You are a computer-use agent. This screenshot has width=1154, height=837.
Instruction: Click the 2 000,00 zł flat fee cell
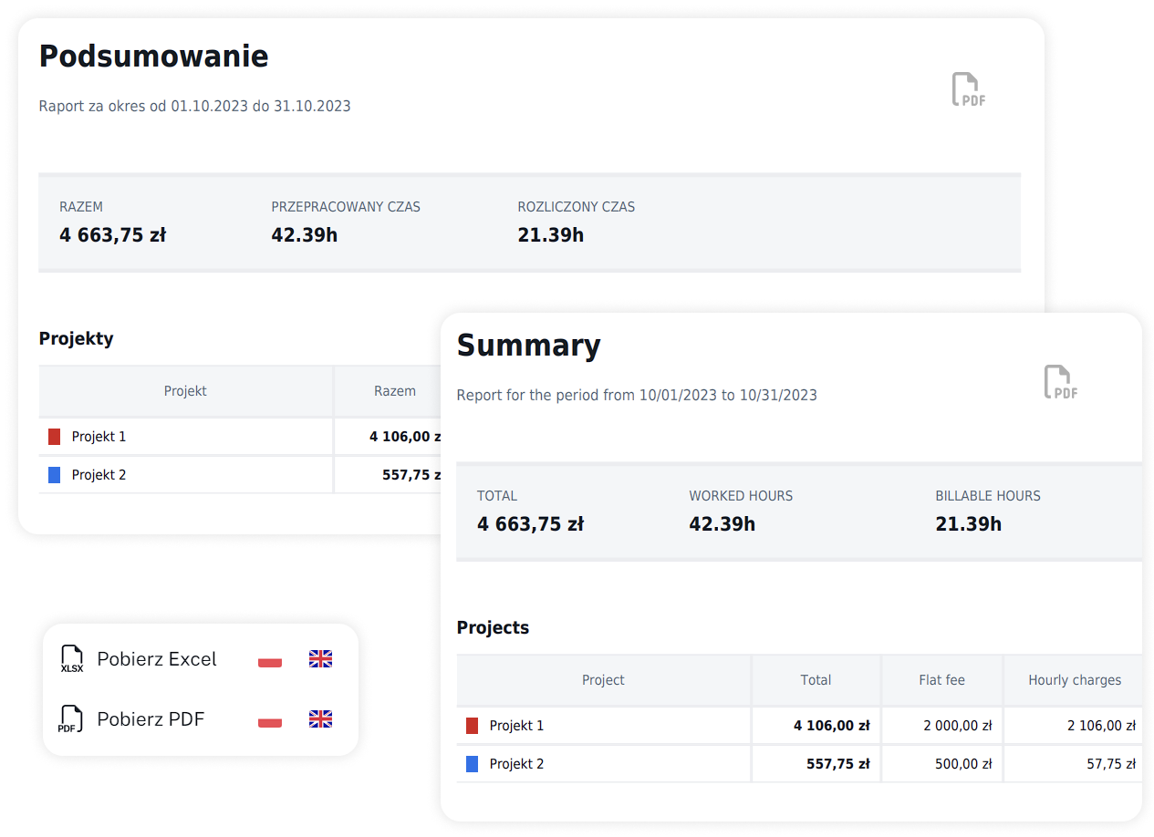[957, 726]
